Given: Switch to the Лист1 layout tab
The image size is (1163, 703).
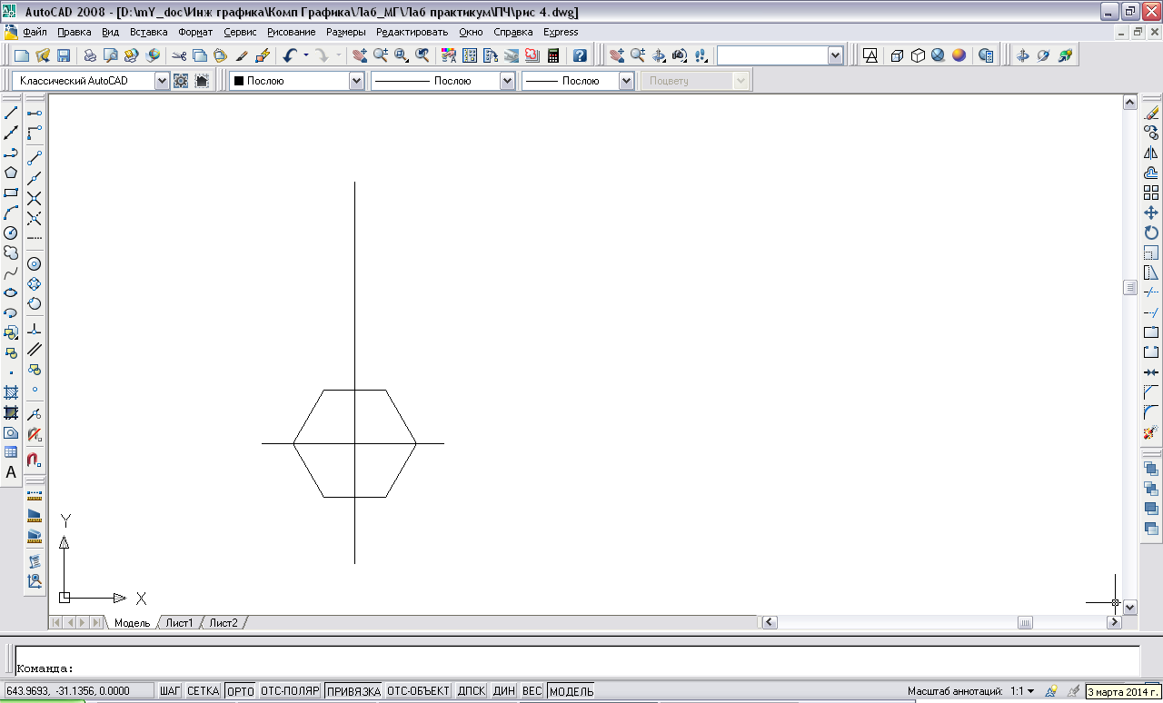Looking at the screenshot, I should (x=179, y=623).
